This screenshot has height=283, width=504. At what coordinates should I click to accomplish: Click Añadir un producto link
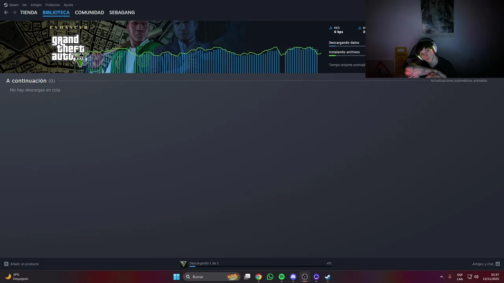(25, 264)
